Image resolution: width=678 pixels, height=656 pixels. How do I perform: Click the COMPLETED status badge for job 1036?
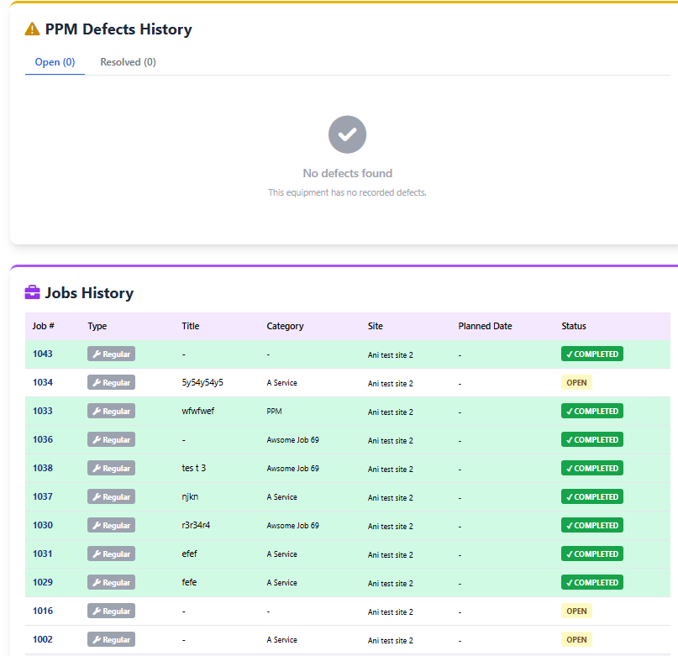pyautogui.click(x=592, y=439)
